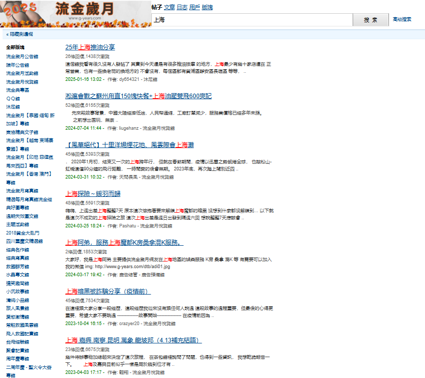Image resolution: width=425 pixels, height=378 pixels.
Task: Open 周年慶專館 board link
Action: pyautogui.click(x=18, y=359)
